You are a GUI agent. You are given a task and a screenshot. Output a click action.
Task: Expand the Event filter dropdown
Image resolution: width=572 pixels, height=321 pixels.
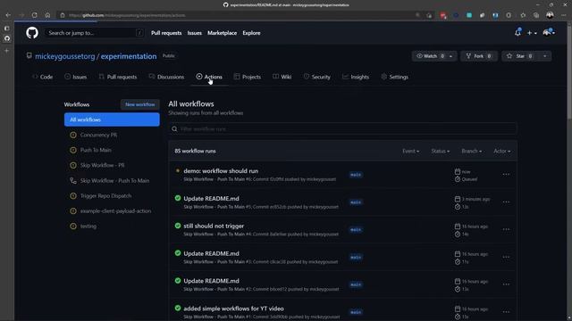click(411, 151)
